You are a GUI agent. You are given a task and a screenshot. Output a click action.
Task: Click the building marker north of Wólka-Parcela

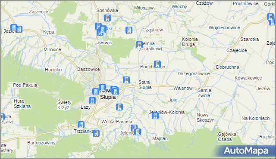pos(119,107)
